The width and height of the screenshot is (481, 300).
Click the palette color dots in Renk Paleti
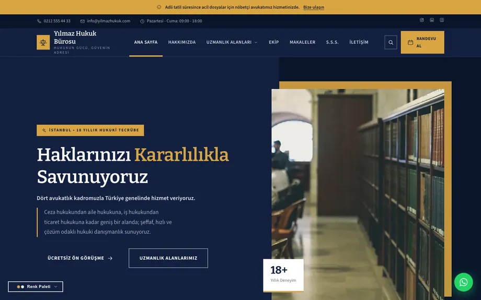(x=20, y=287)
